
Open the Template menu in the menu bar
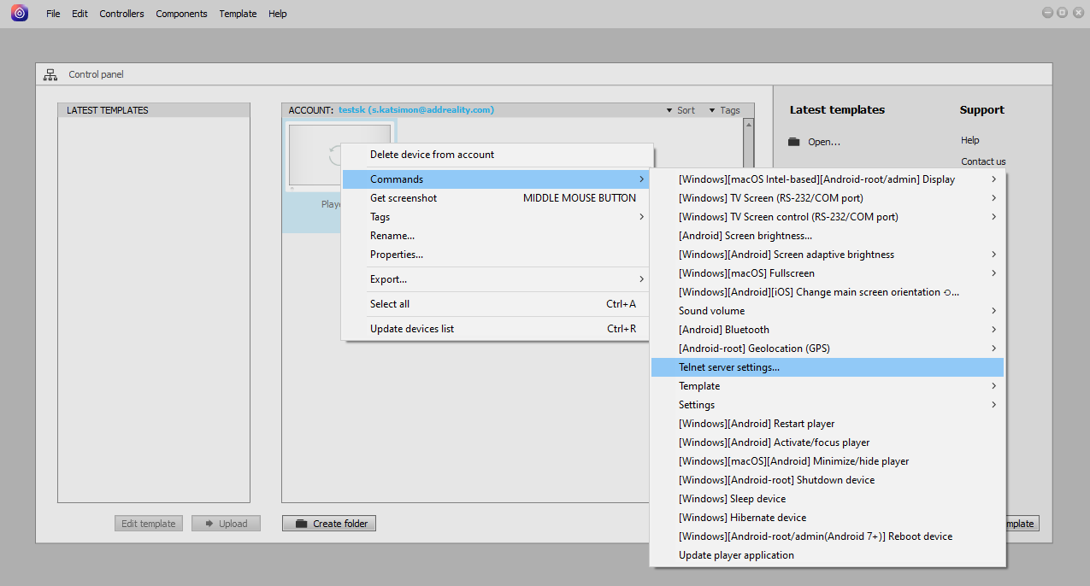[238, 14]
